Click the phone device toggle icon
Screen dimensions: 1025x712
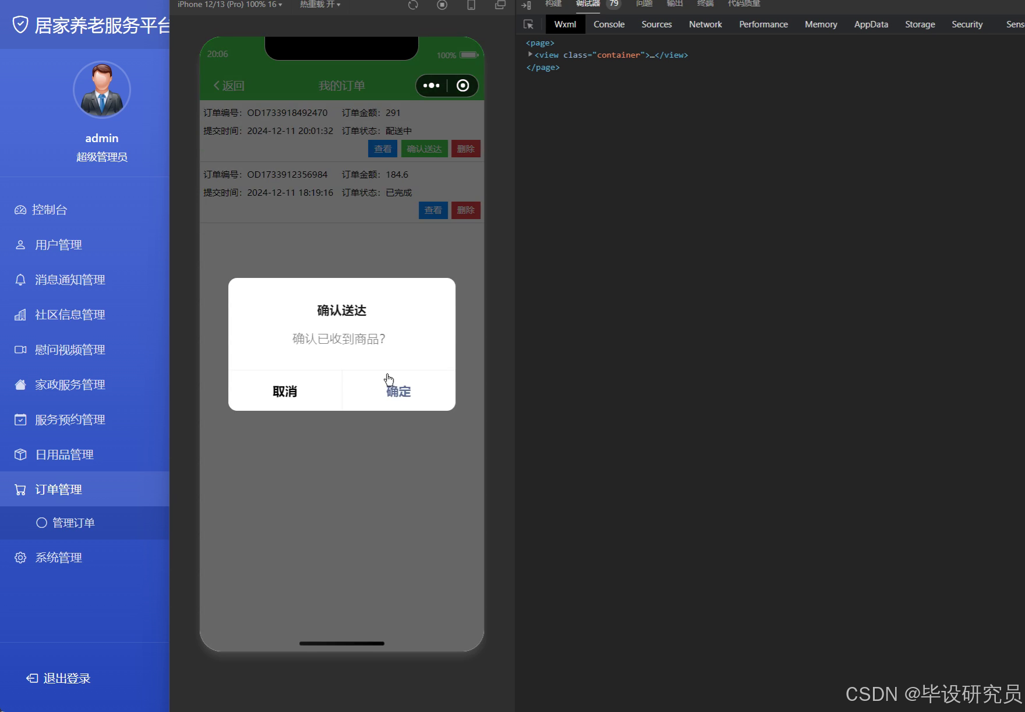click(x=471, y=5)
